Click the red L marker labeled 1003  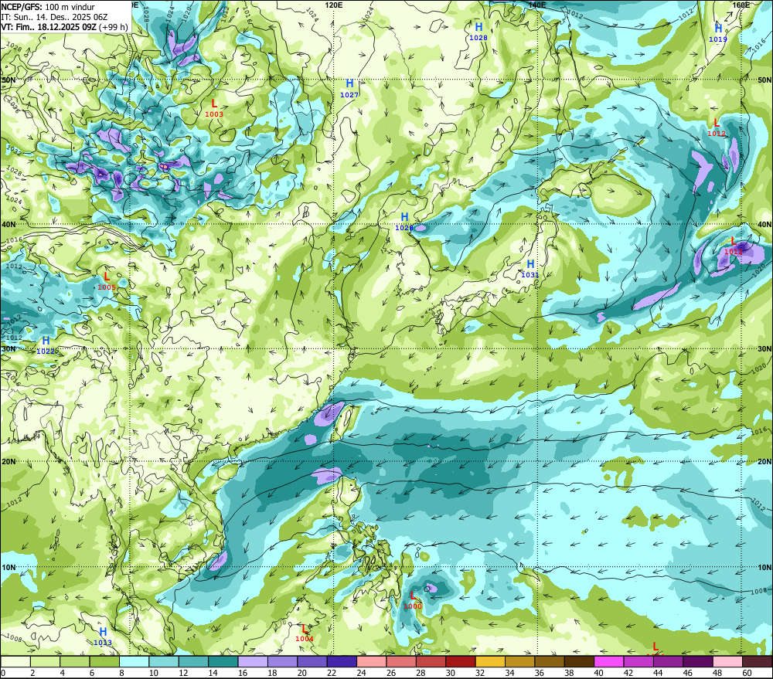pyautogui.click(x=214, y=104)
